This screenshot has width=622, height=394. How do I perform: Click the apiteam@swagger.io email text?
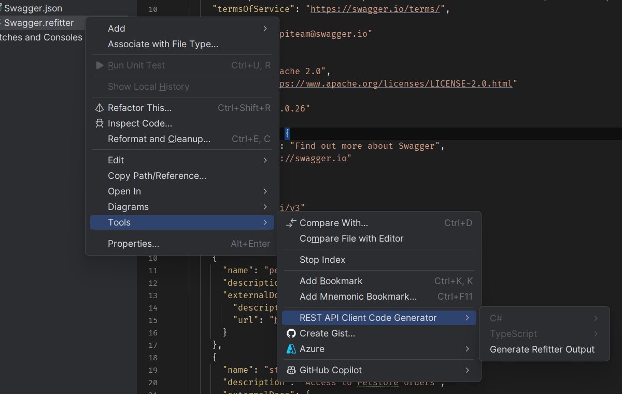pos(325,34)
